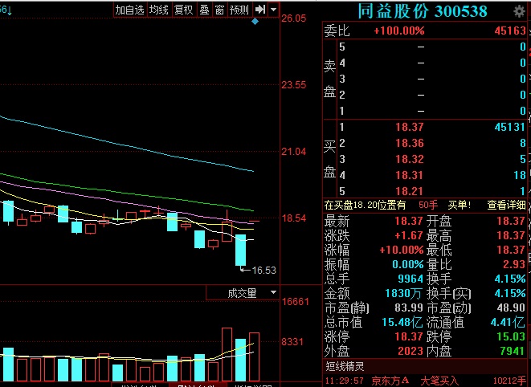This screenshot has height=387, width=531.
Task: Click the skip-forward arrow icon in toolbar
Action: 260,10
